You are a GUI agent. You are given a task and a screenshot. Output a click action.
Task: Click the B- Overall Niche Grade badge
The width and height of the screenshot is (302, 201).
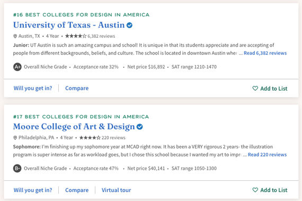pos(17,169)
